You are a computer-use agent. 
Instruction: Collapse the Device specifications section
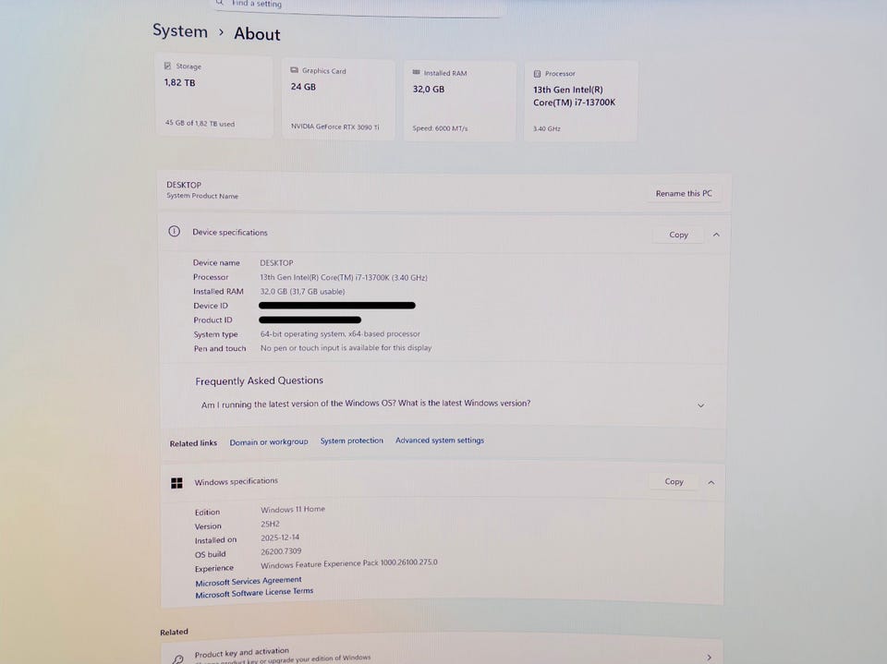click(716, 235)
